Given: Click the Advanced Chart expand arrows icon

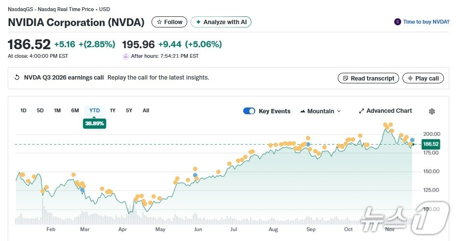Looking at the screenshot, I should click(x=361, y=111).
